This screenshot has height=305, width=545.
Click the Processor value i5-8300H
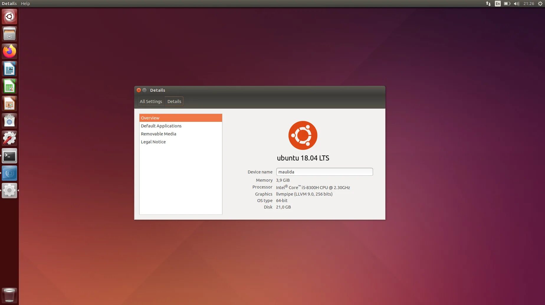[x=313, y=187]
